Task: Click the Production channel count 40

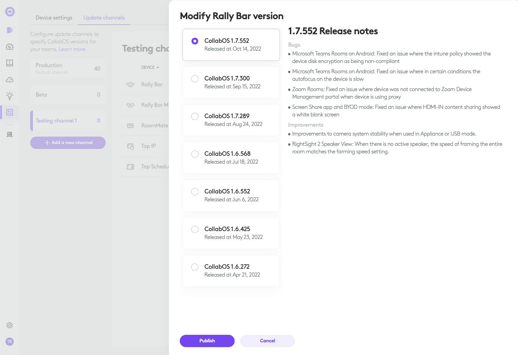Action: tap(97, 68)
